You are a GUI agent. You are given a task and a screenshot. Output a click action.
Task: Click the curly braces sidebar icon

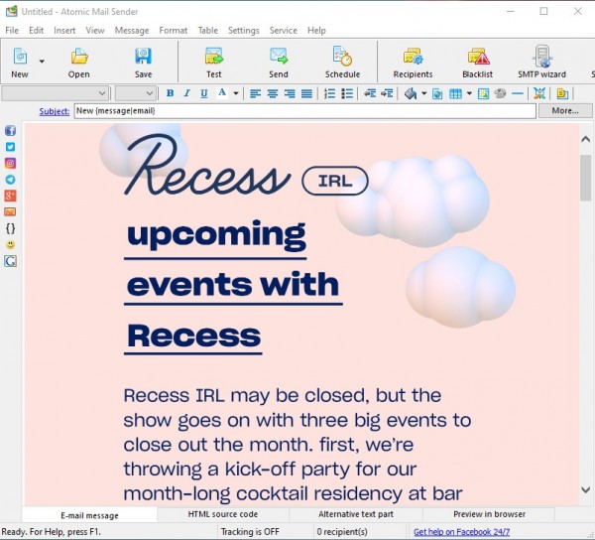pyautogui.click(x=11, y=228)
